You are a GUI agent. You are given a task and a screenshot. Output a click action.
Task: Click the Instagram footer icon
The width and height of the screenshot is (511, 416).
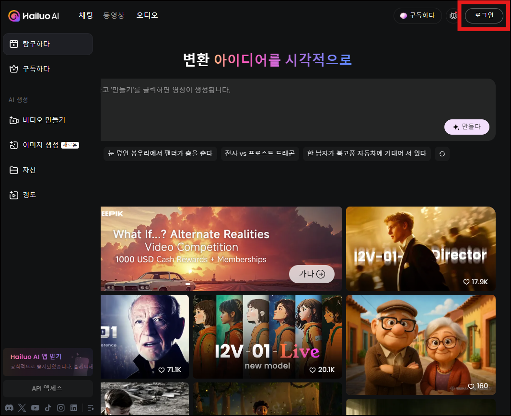pyautogui.click(x=61, y=408)
